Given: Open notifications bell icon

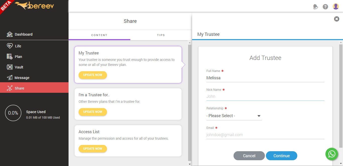Looking at the screenshot, I should 315,7.
